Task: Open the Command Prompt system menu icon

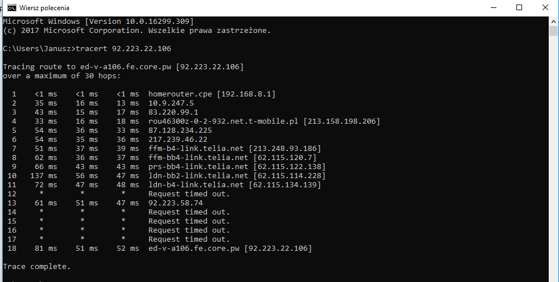Action: click(x=10, y=8)
